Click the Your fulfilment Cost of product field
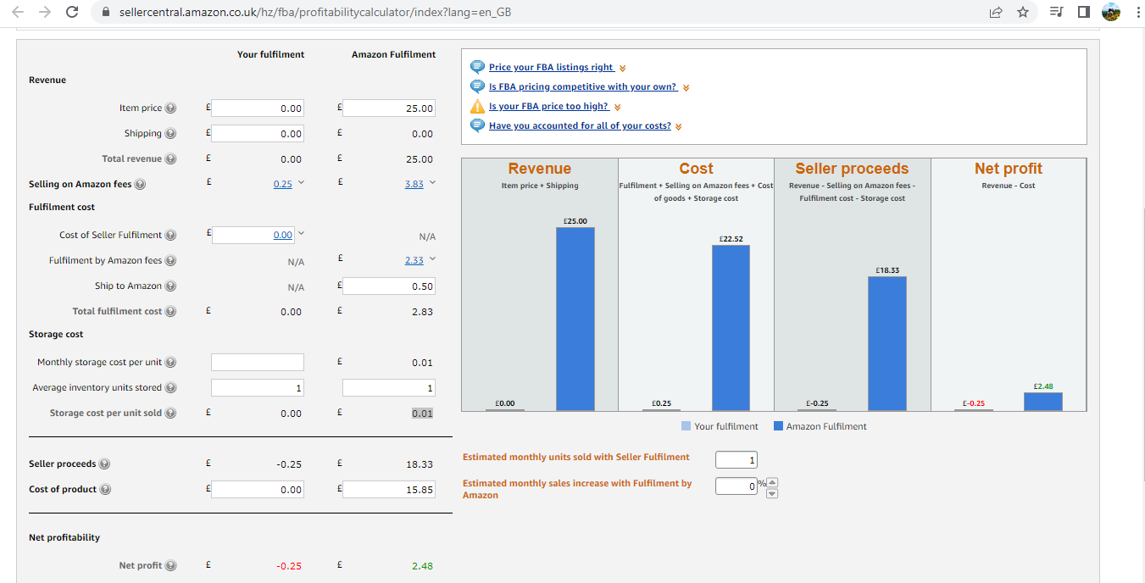 pyautogui.click(x=257, y=490)
